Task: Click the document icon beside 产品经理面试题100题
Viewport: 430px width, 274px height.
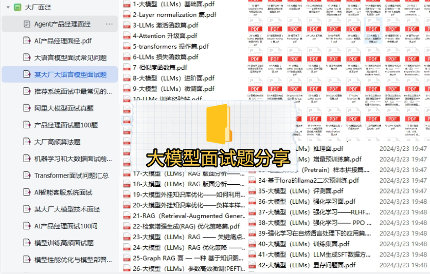Action: pyautogui.click(x=27, y=125)
